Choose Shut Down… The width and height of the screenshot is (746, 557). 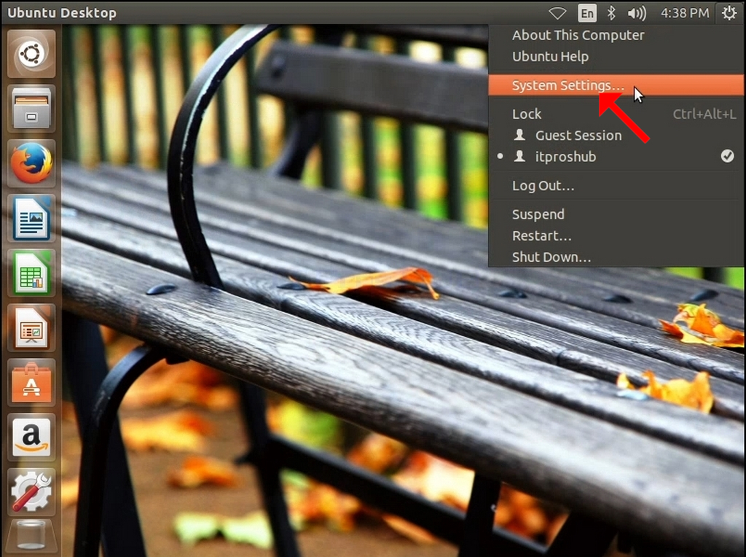616,257
